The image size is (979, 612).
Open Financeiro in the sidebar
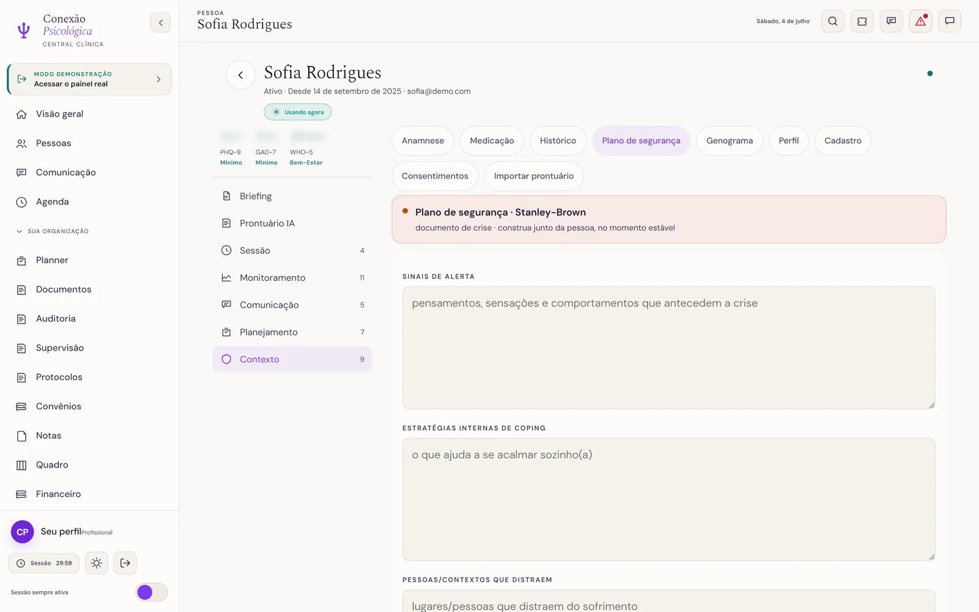(89, 494)
